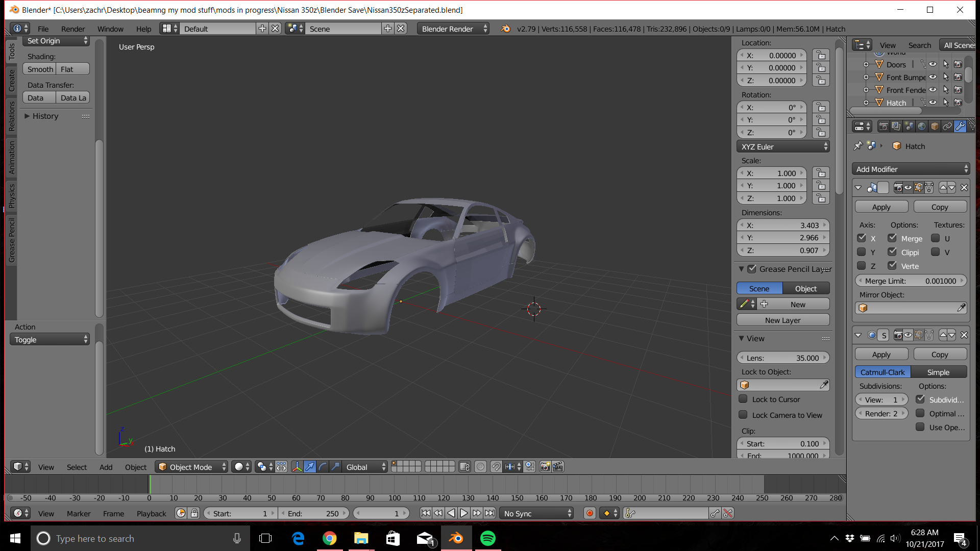Uncheck the Mirror X axis checkbox

[862, 238]
